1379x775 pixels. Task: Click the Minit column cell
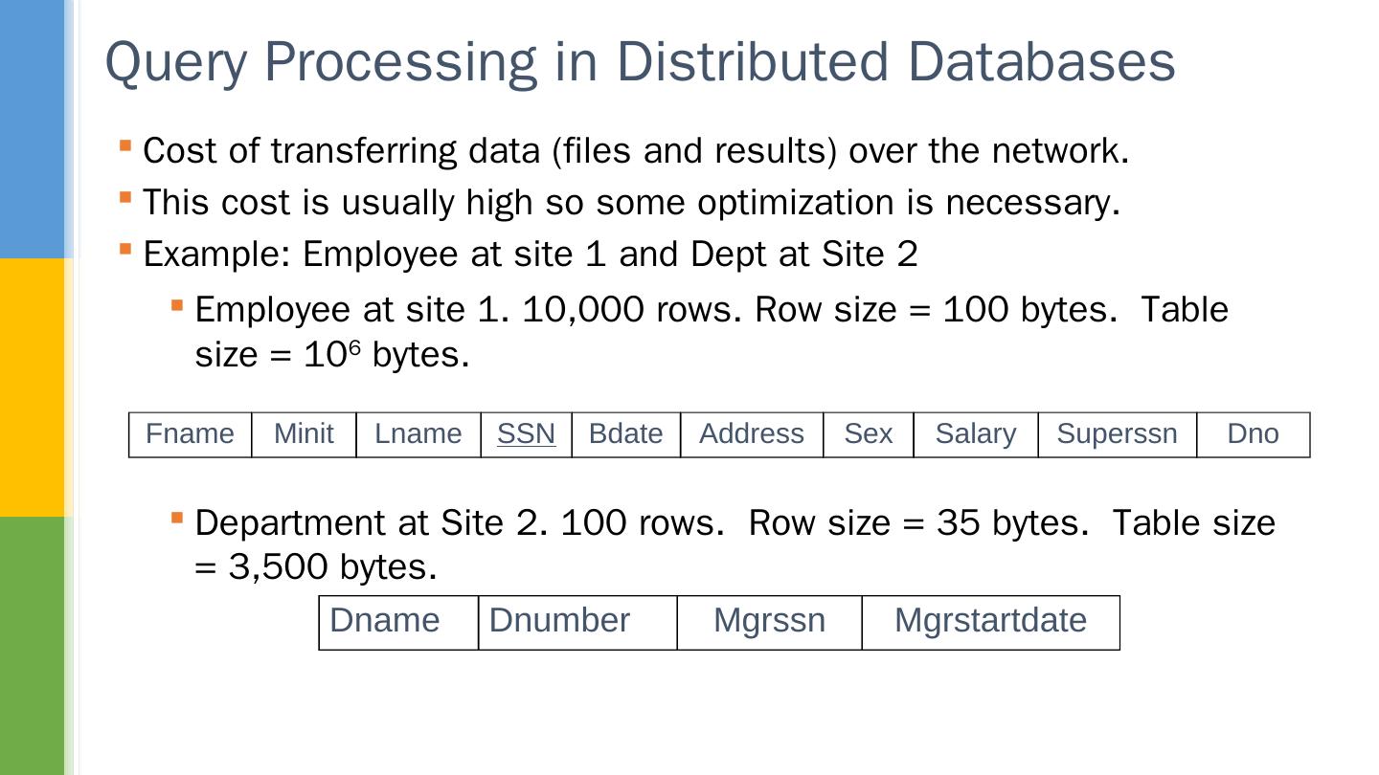304,434
